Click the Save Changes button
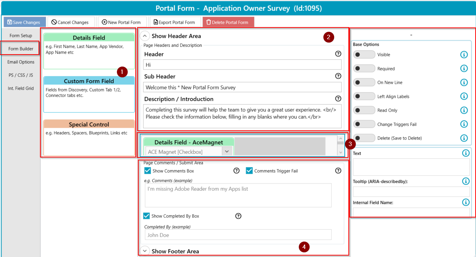476x257 pixels. coord(25,22)
